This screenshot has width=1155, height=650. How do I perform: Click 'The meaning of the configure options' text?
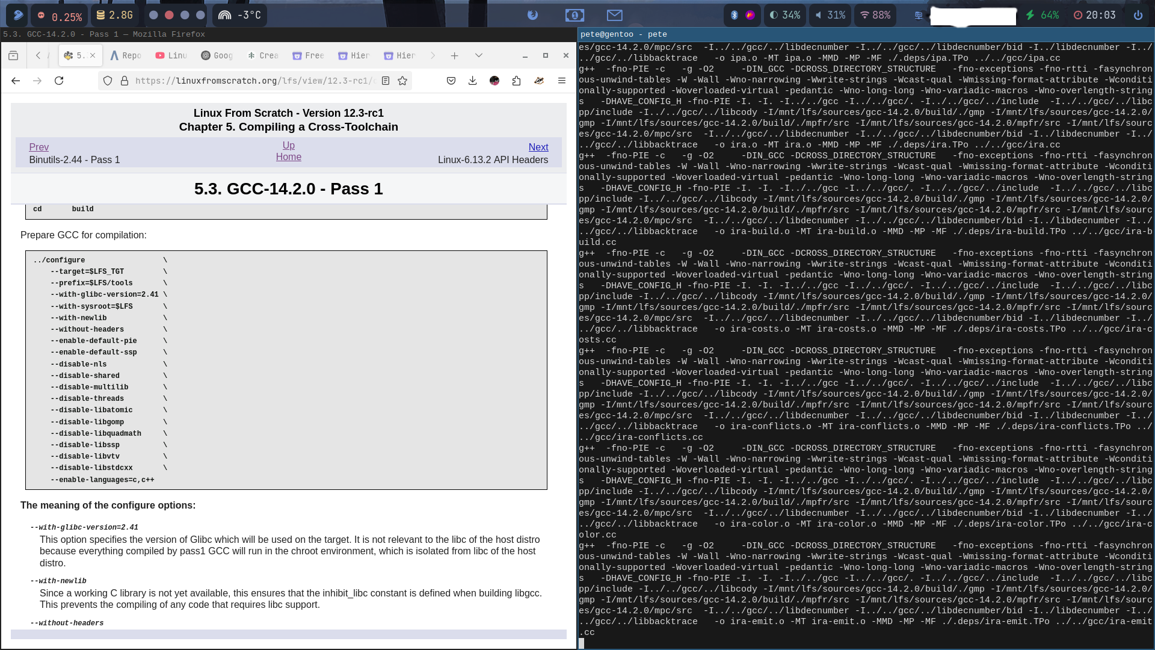pyautogui.click(x=108, y=505)
